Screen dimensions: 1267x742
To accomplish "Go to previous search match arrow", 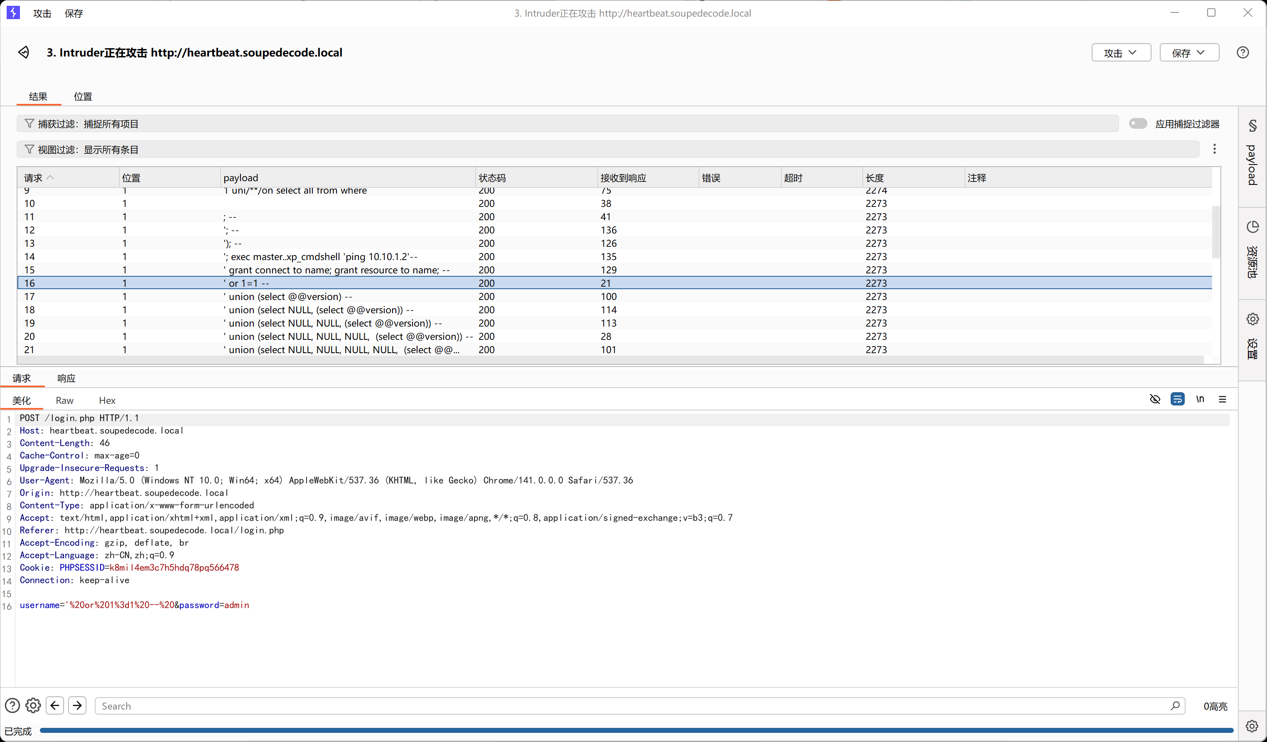I will coord(55,705).
